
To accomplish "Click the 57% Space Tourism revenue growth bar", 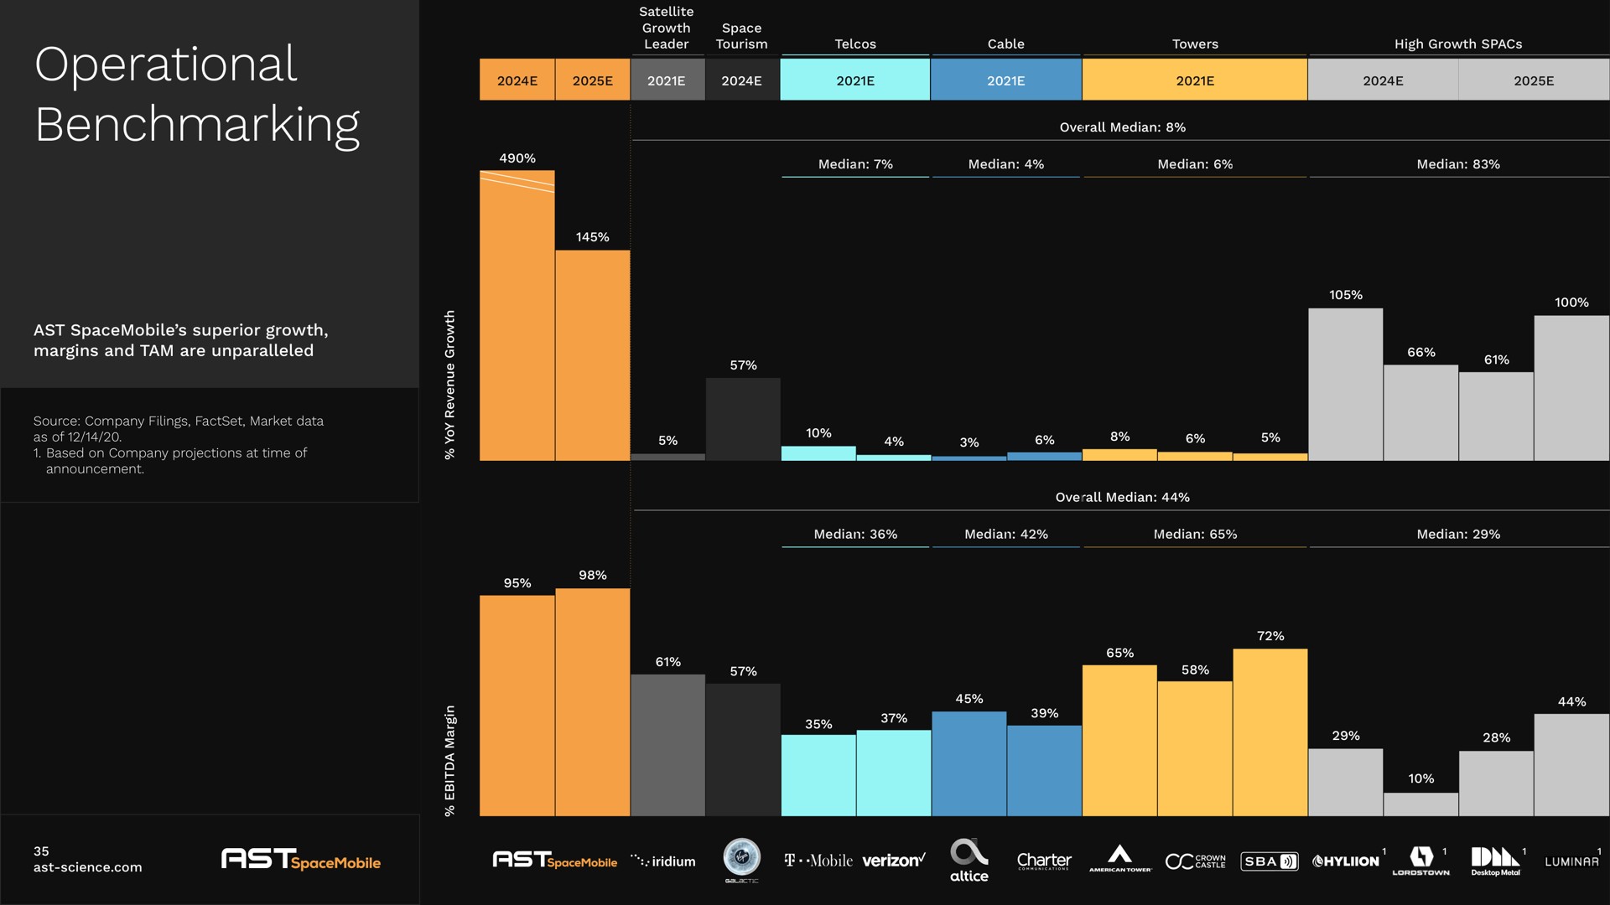I will 743,419.
